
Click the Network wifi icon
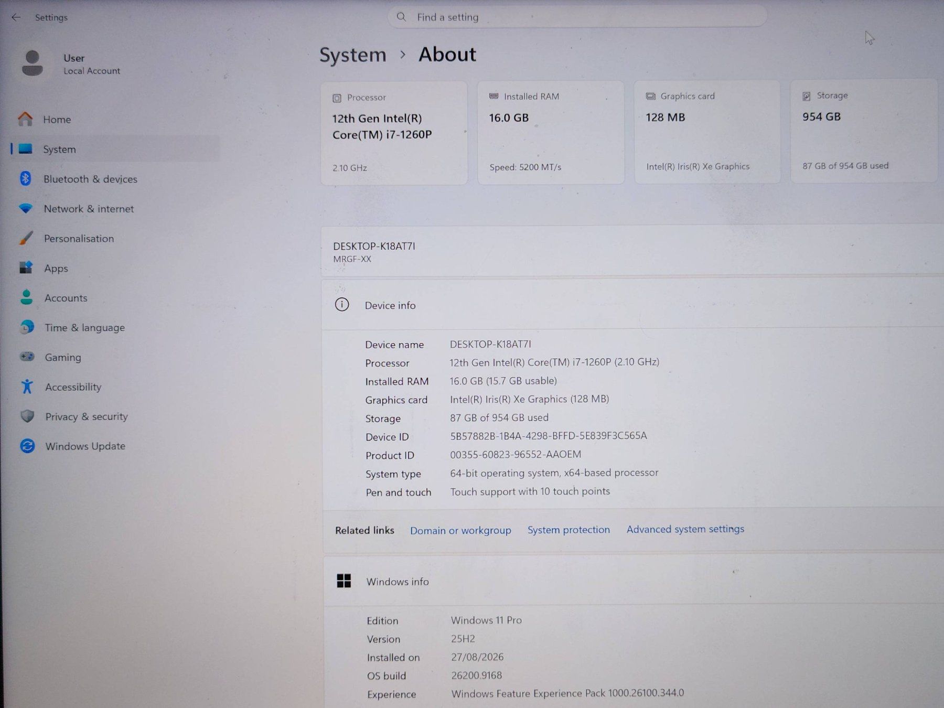[x=26, y=208]
